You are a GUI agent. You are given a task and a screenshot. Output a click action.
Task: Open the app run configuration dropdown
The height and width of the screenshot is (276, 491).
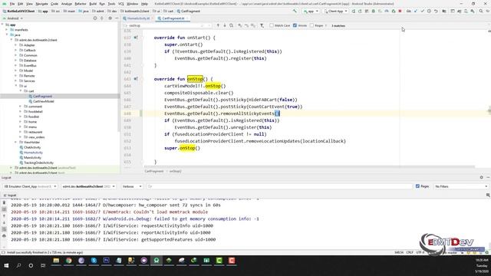click(x=311, y=11)
